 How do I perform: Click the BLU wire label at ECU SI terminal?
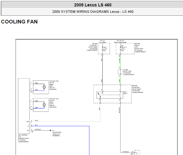tap(36, 125)
